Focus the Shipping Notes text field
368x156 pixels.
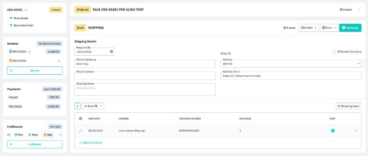pos(145,89)
